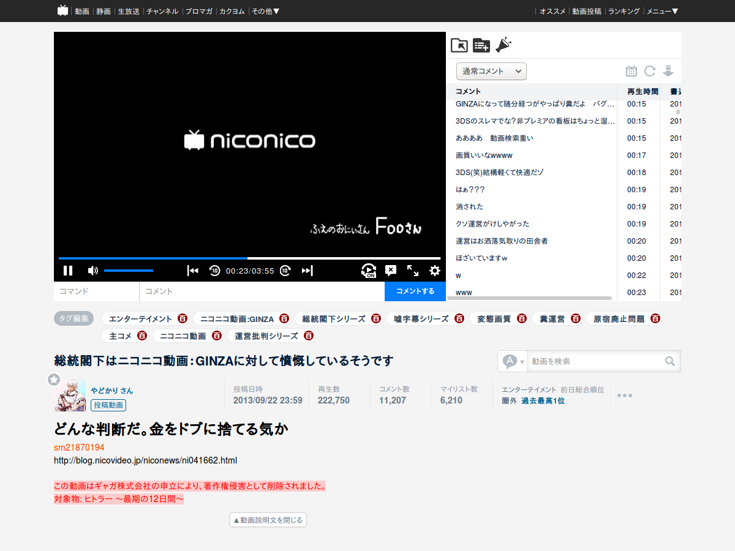Open dictionary icon beside エンターテイメント tag
This screenshot has width=735, height=551.
[183, 318]
